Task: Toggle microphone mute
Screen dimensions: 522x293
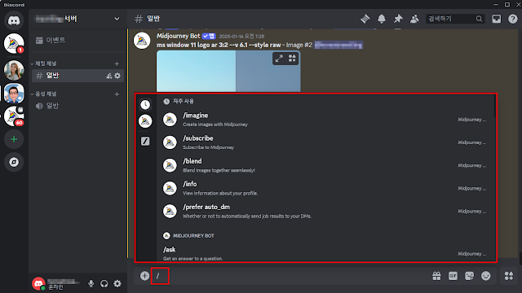Action: point(91,284)
